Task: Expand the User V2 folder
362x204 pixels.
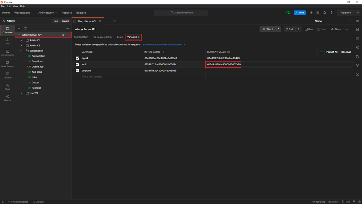Action: (x=21, y=93)
